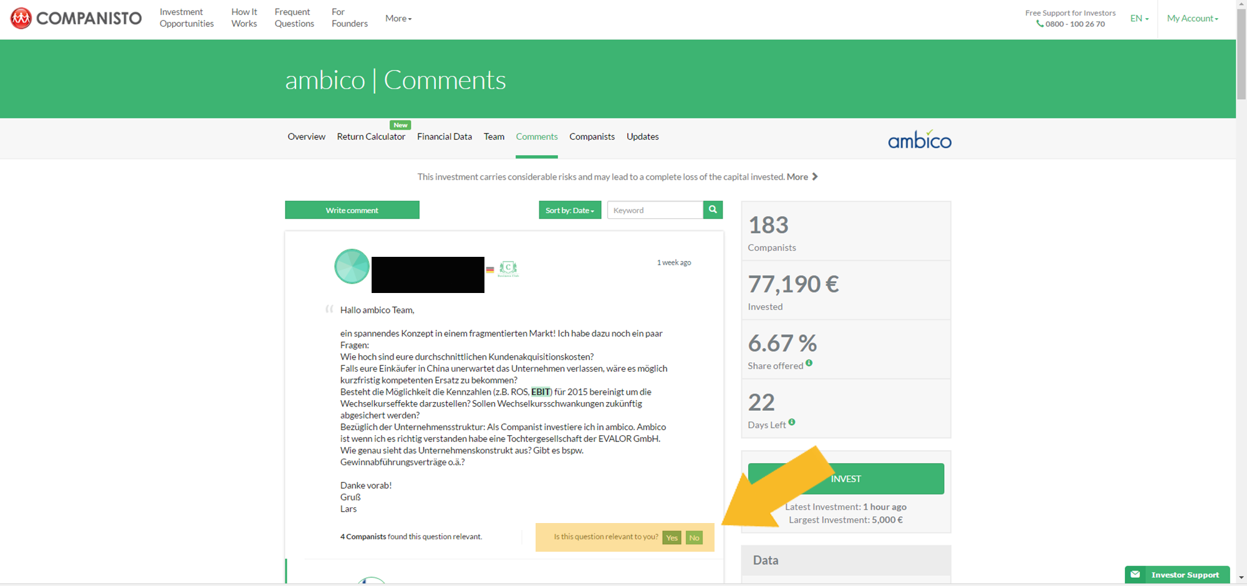1247x586 pixels.
Task: Click the 6.67 % share figure
Action: (782, 343)
